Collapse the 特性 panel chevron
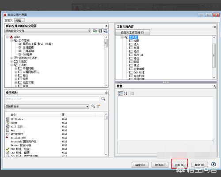This screenshot has width=221, height=177. pos(215,86)
